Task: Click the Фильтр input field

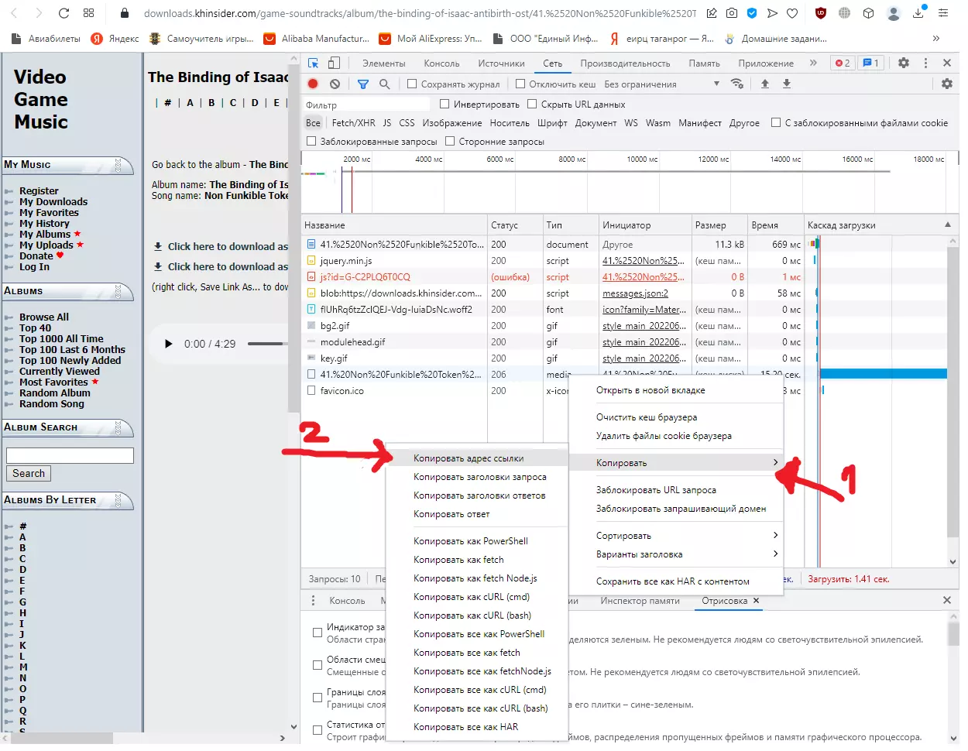Action: (367, 105)
